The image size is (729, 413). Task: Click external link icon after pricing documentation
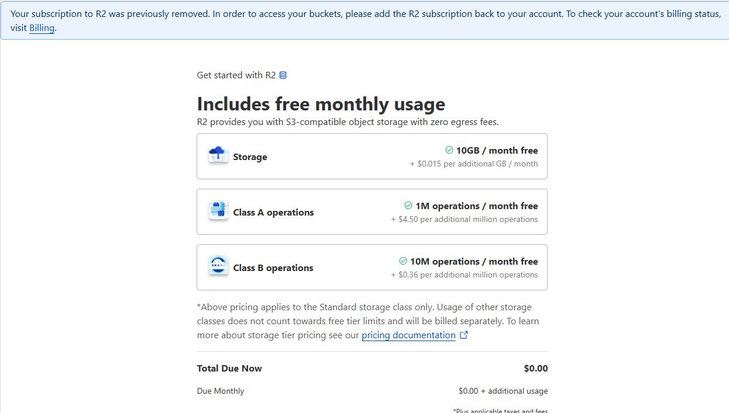464,335
